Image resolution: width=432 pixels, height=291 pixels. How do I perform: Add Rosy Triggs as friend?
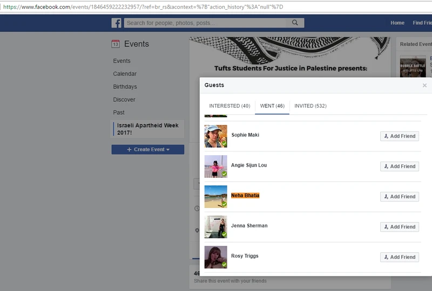pyautogui.click(x=400, y=257)
